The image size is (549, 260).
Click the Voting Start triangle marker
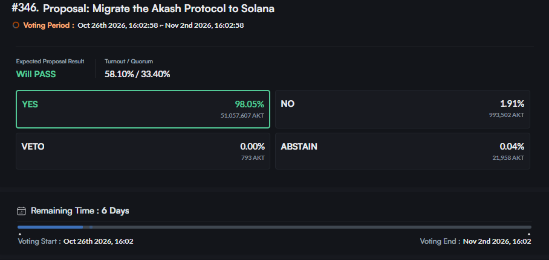click(x=19, y=234)
